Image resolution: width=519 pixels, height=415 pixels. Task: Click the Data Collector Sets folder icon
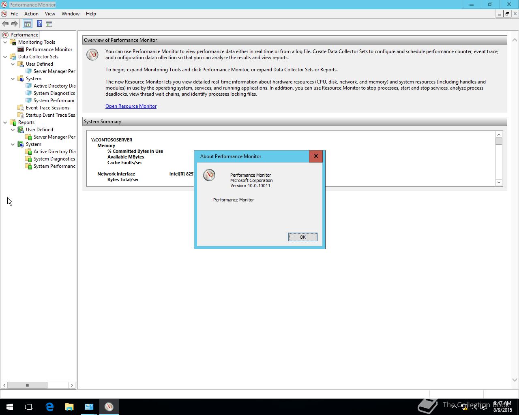[x=13, y=57]
